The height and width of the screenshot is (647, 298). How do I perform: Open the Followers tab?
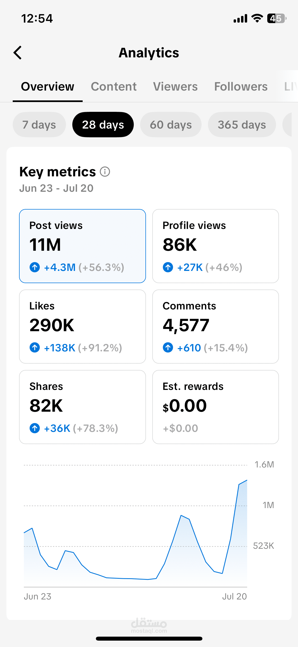click(241, 87)
